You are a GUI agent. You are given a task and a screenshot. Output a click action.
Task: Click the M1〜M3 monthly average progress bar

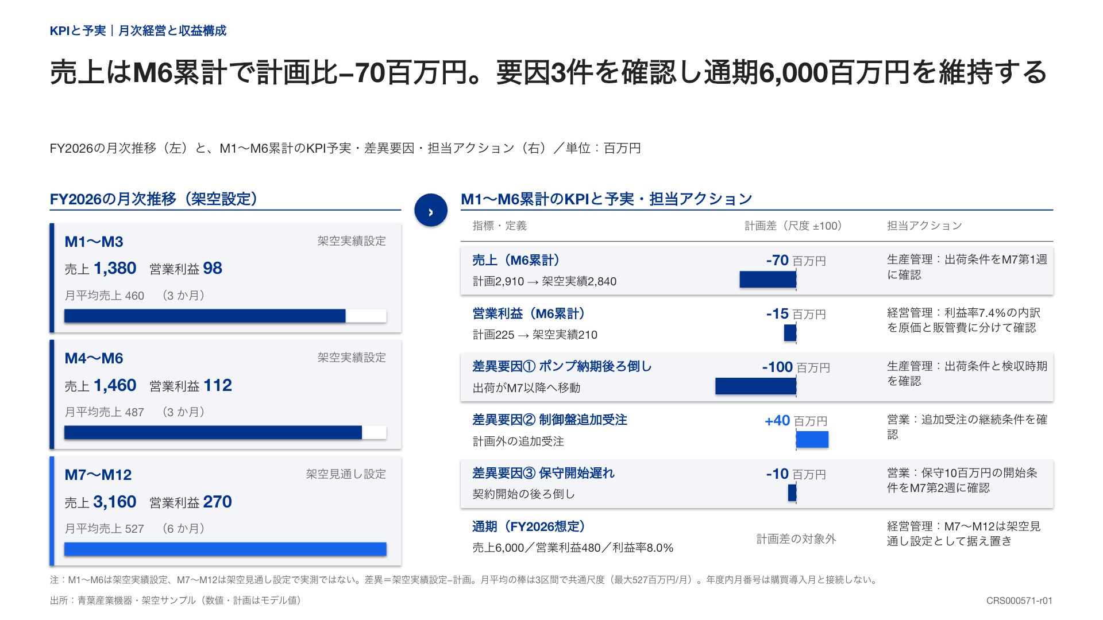[x=225, y=316]
